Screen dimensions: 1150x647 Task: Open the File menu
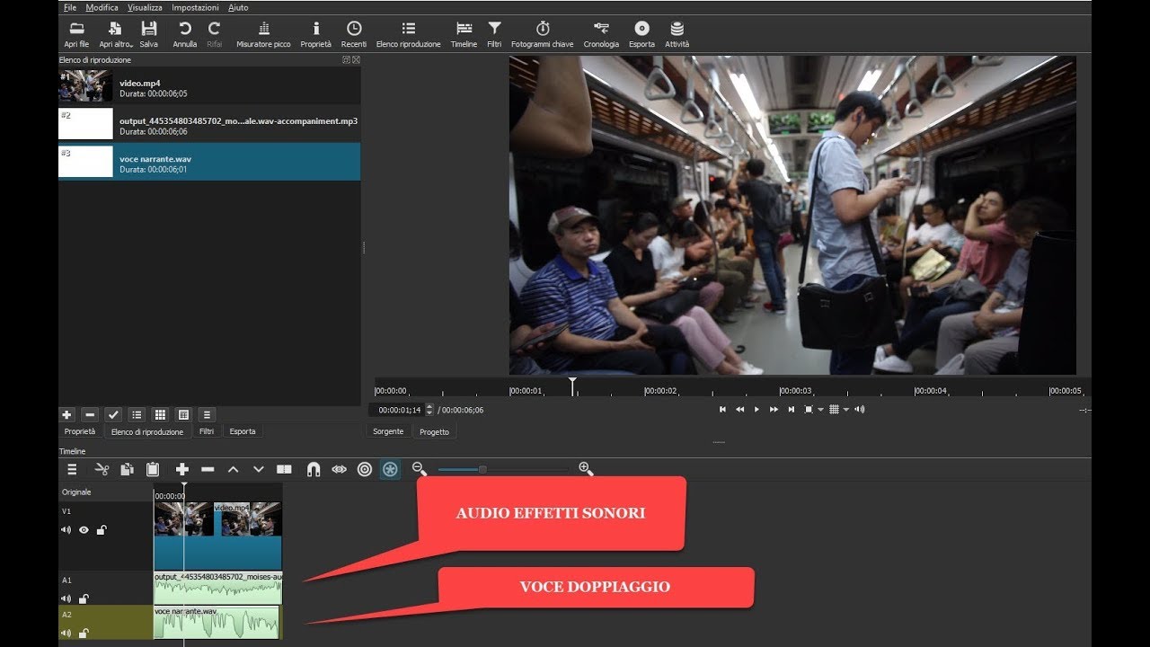pos(71,7)
